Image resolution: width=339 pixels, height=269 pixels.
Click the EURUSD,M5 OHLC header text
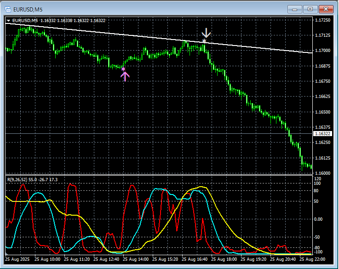(x=59, y=21)
